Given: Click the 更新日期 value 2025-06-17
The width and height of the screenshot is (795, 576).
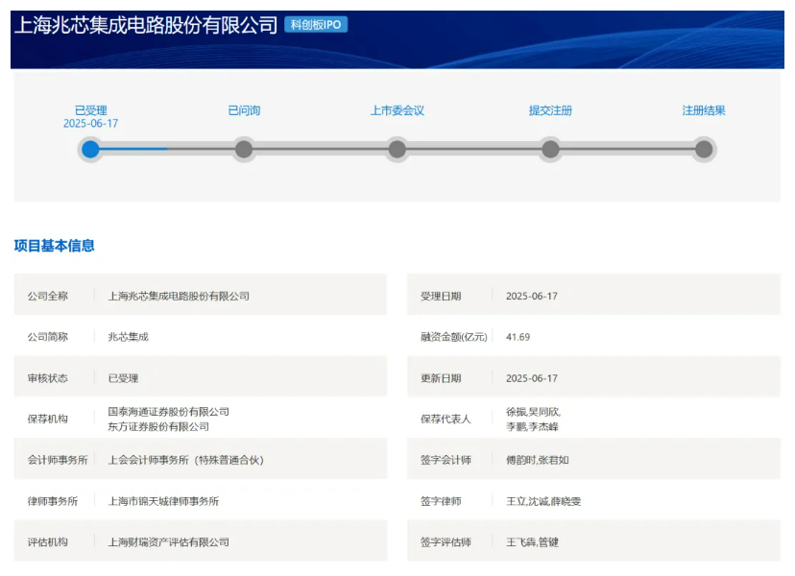Looking at the screenshot, I should pyautogui.click(x=531, y=378).
